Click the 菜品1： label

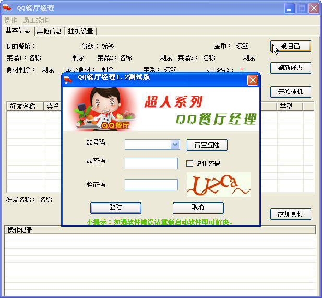point(17,58)
